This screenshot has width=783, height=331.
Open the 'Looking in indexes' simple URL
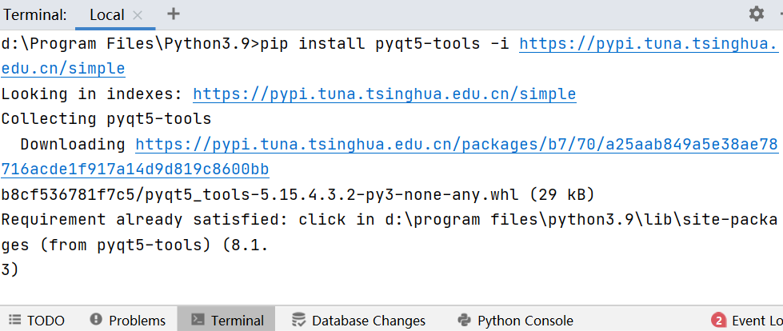pyautogui.click(x=385, y=94)
